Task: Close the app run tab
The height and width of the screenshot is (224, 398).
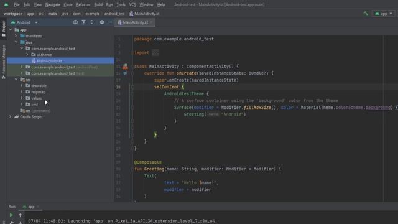Action: [x=38, y=207]
